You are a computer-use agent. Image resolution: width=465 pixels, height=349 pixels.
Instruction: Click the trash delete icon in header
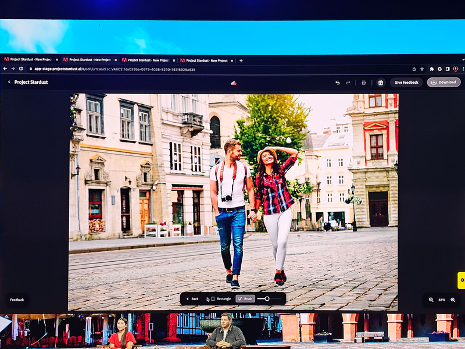coord(364,83)
